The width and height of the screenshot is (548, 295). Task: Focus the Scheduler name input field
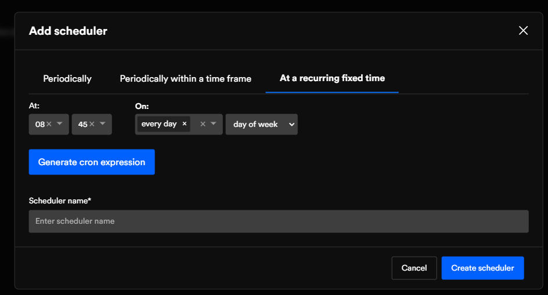(x=279, y=221)
